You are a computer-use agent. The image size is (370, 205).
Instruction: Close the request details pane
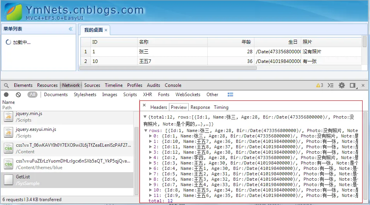click(x=144, y=105)
